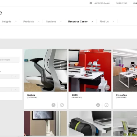Download the SOTO image

pyautogui.click(x=98, y=105)
